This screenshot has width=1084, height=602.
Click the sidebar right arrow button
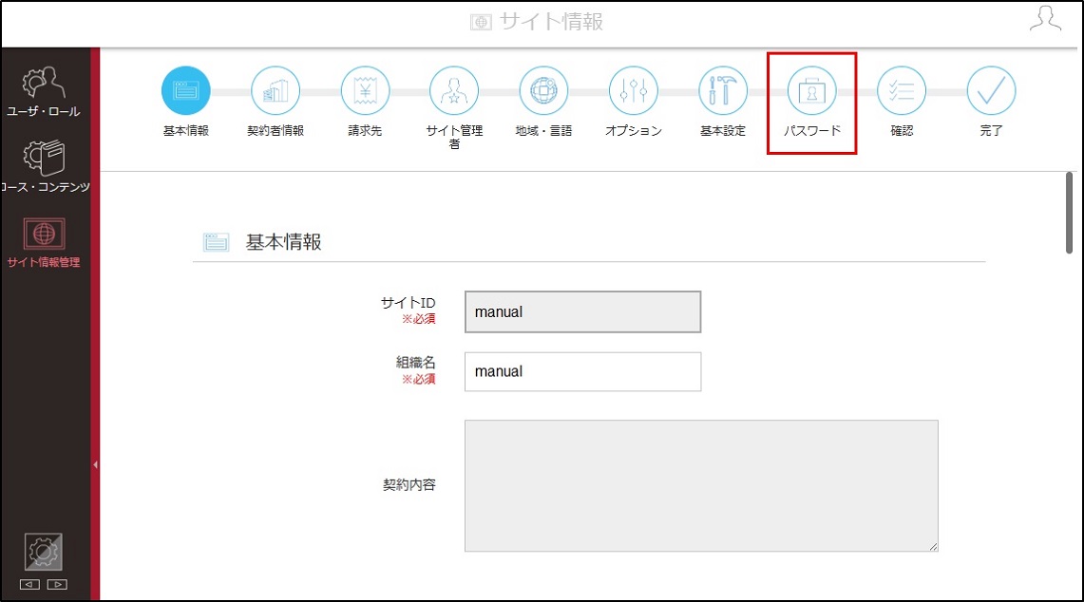click(57, 585)
